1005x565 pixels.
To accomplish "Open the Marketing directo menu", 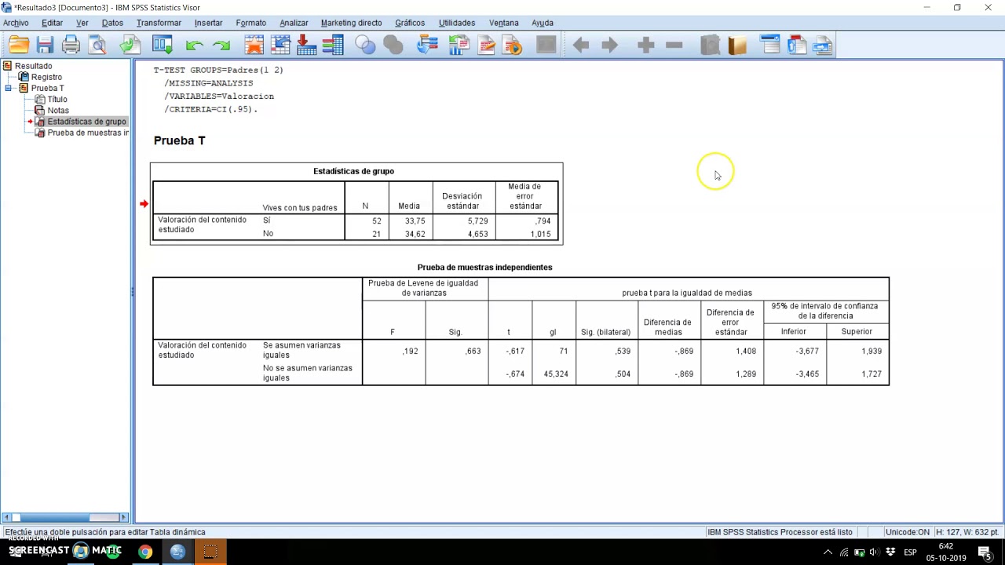I will click(351, 23).
